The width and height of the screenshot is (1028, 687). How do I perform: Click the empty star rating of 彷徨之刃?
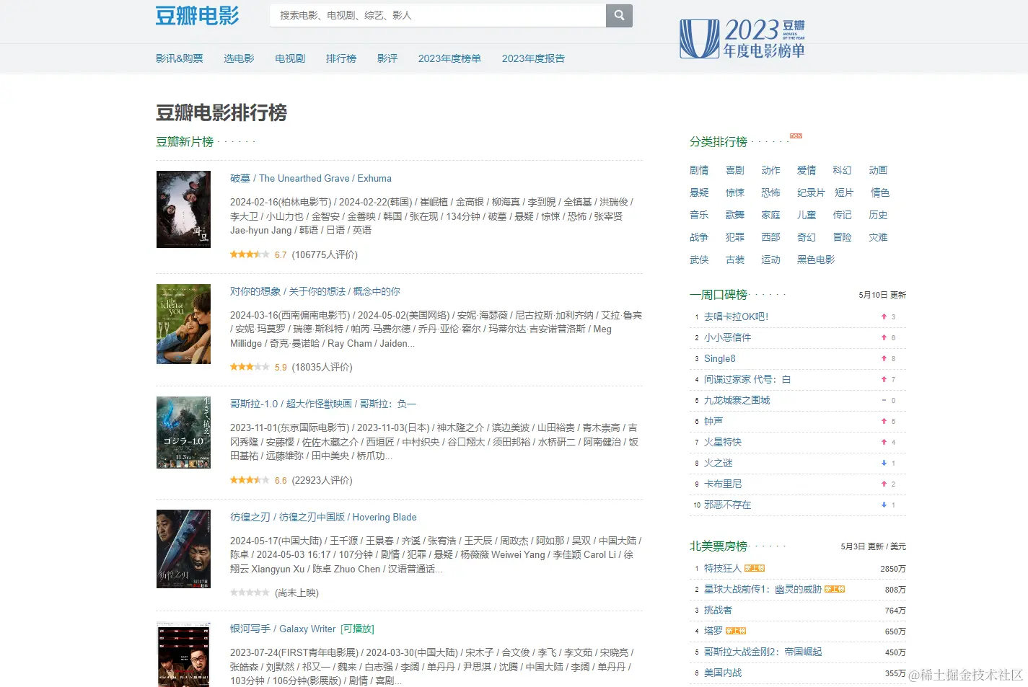(250, 593)
